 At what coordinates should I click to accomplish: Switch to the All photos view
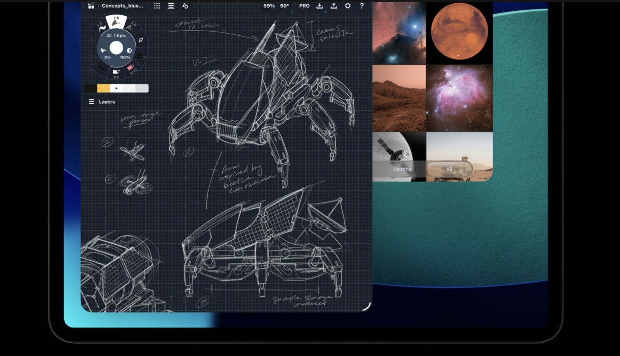pyautogui.click(x=449, y=169)
